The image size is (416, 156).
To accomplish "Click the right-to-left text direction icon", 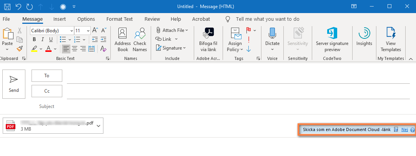I will 92,49.
